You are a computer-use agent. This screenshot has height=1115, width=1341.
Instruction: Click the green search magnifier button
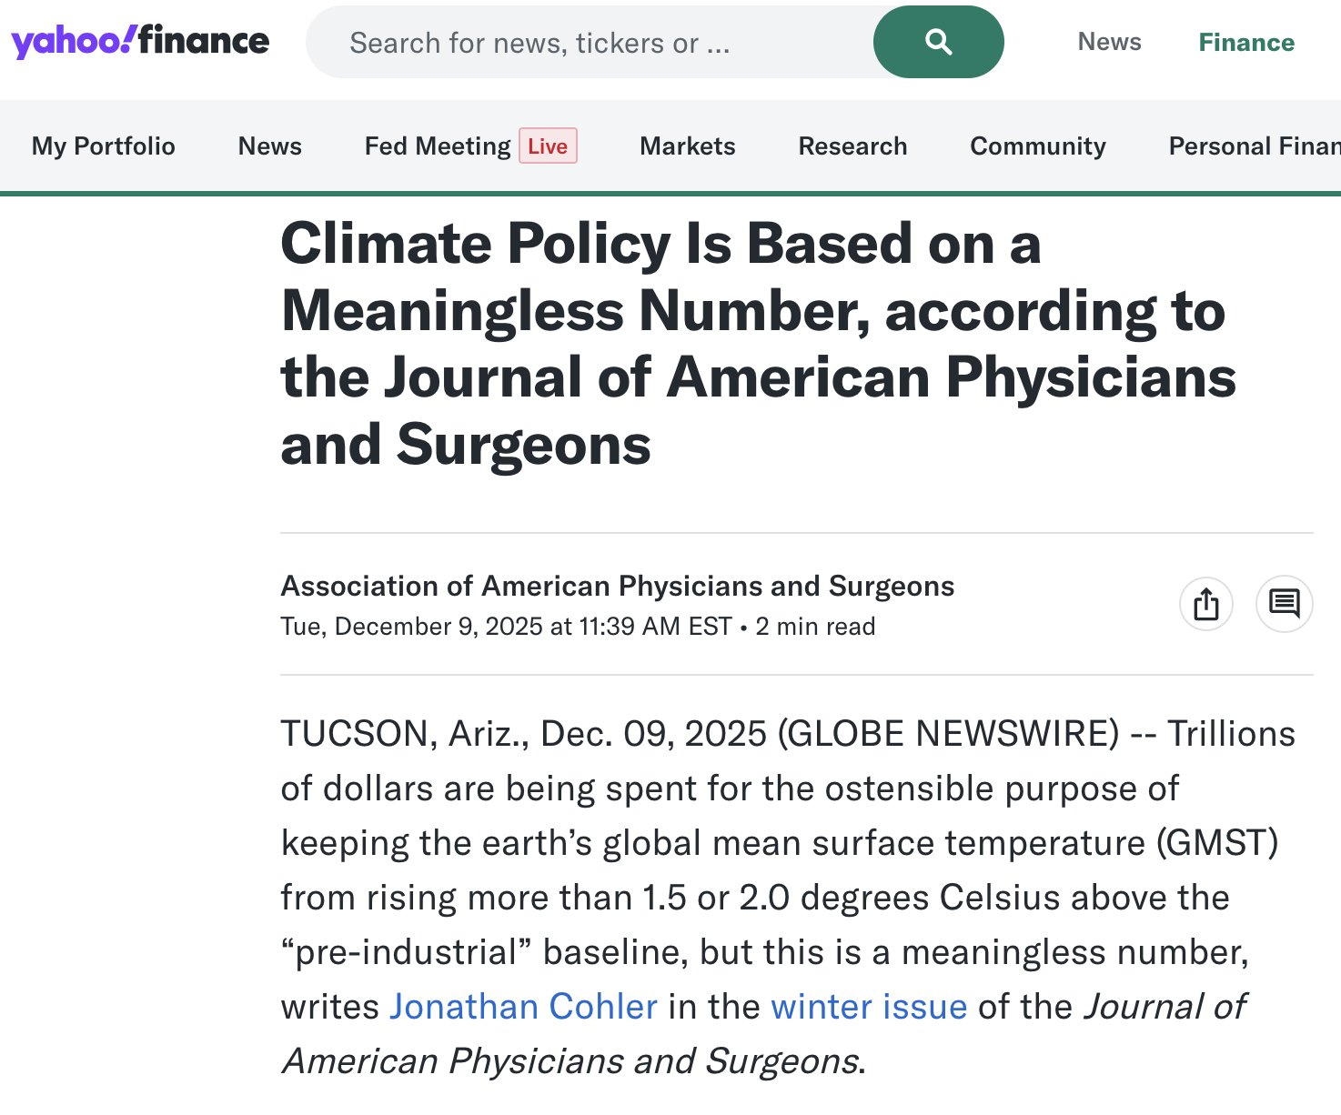coord(938,42)
